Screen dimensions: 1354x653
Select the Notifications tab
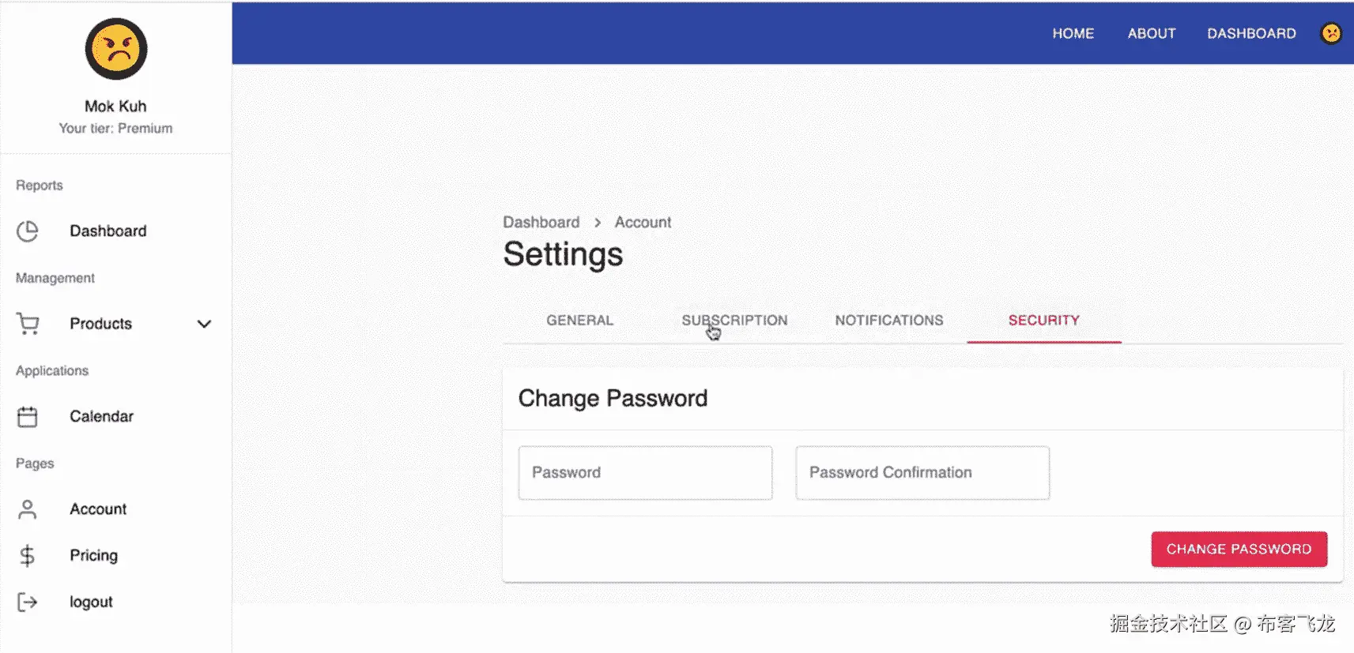[888, 321]
